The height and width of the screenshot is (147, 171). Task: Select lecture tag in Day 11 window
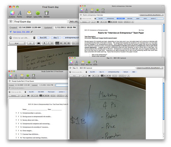click(126, 72)
